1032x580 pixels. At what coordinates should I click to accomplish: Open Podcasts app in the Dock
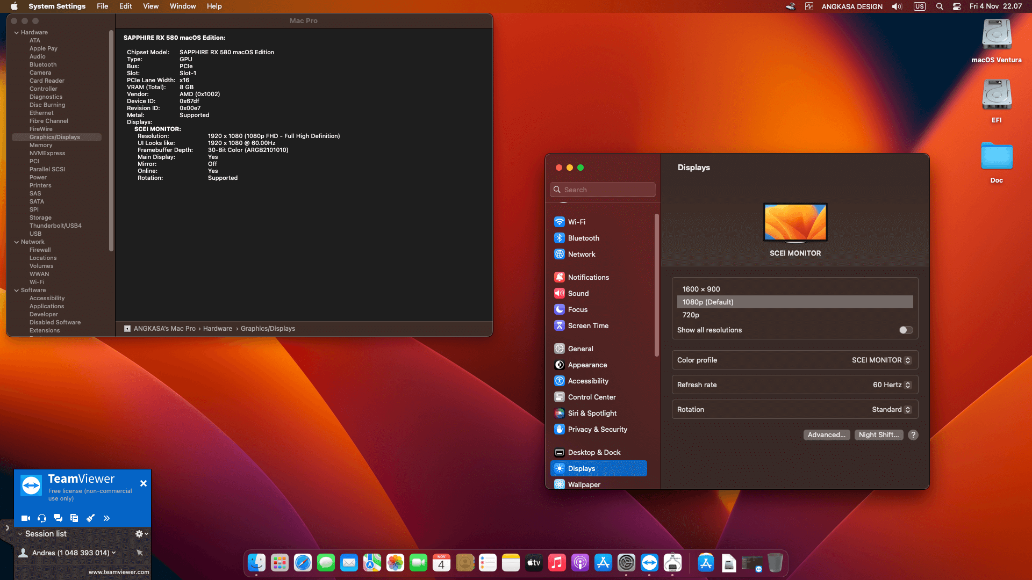tap(580, 563)
